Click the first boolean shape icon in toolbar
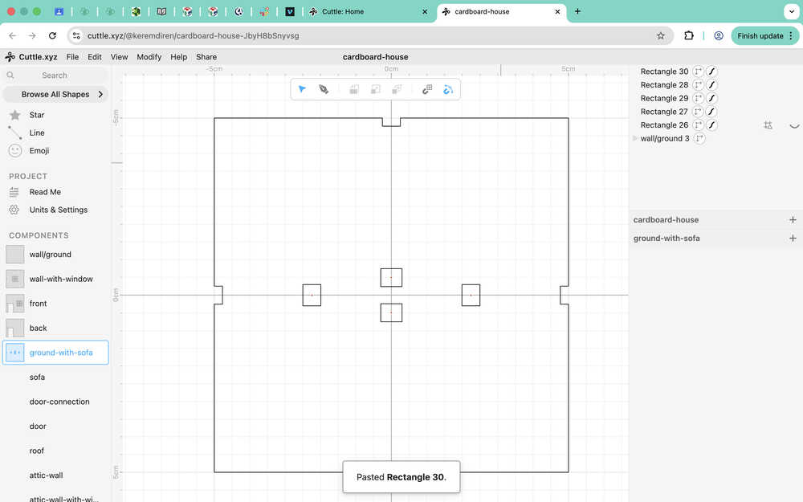The width and height of the screenshot is (803, 502). [354, 90]
